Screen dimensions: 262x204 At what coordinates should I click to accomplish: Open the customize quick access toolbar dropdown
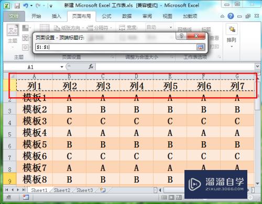click(x=51, y=6)
